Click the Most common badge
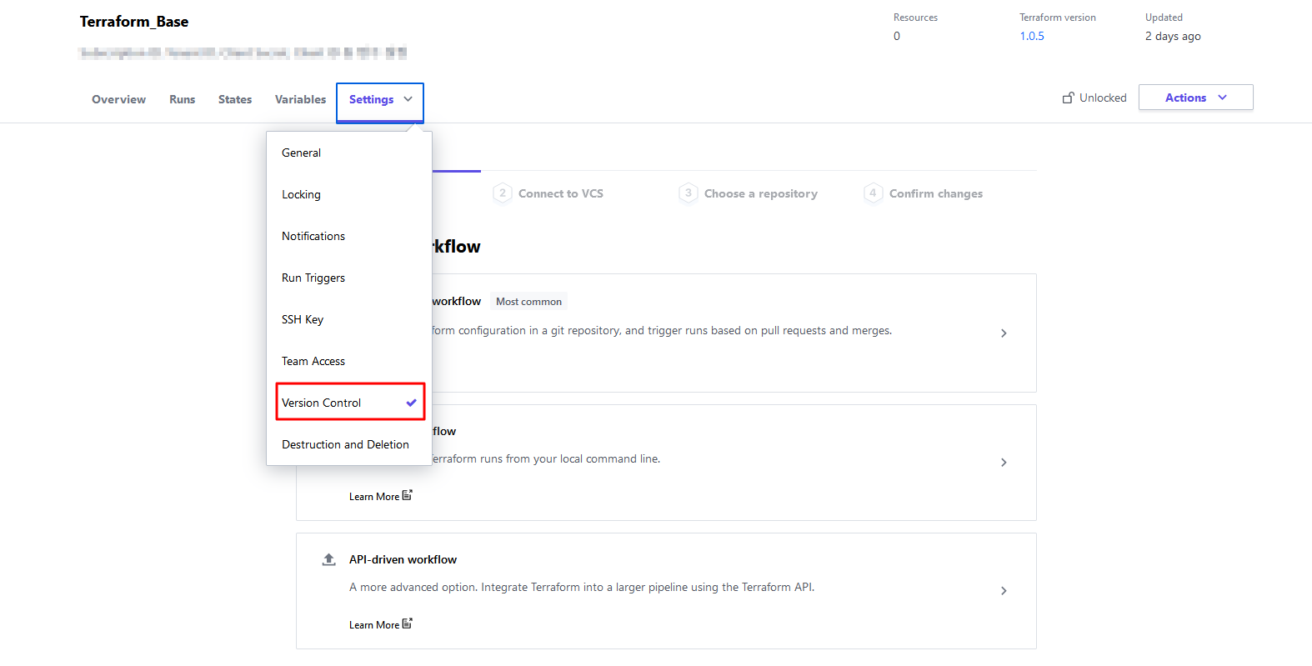The image size is (1312, 666). coord(528,302)
